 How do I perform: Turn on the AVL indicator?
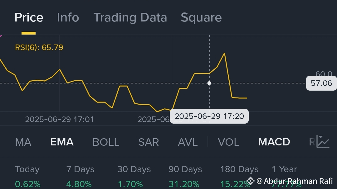pyautogui.click(x=188, y=142)
